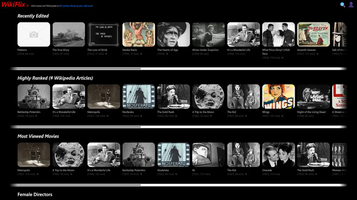Click the speaker icon for The Gold Rush
Viewport: 357px width, 200px height.
[x=176, y=116]
